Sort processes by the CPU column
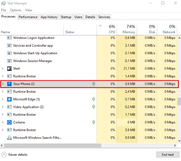 107,29
